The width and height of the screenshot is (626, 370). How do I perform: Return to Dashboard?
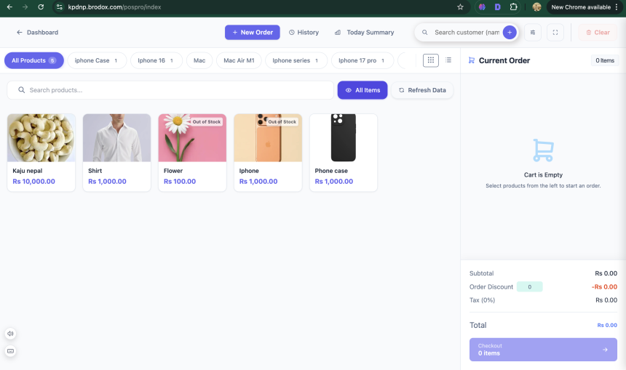(38, 32)
